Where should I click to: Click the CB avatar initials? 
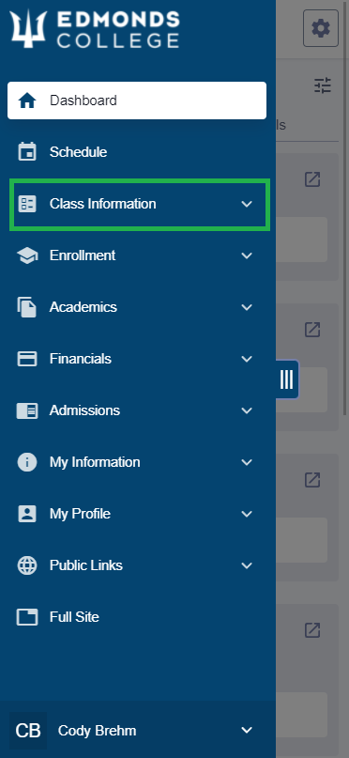28,731
